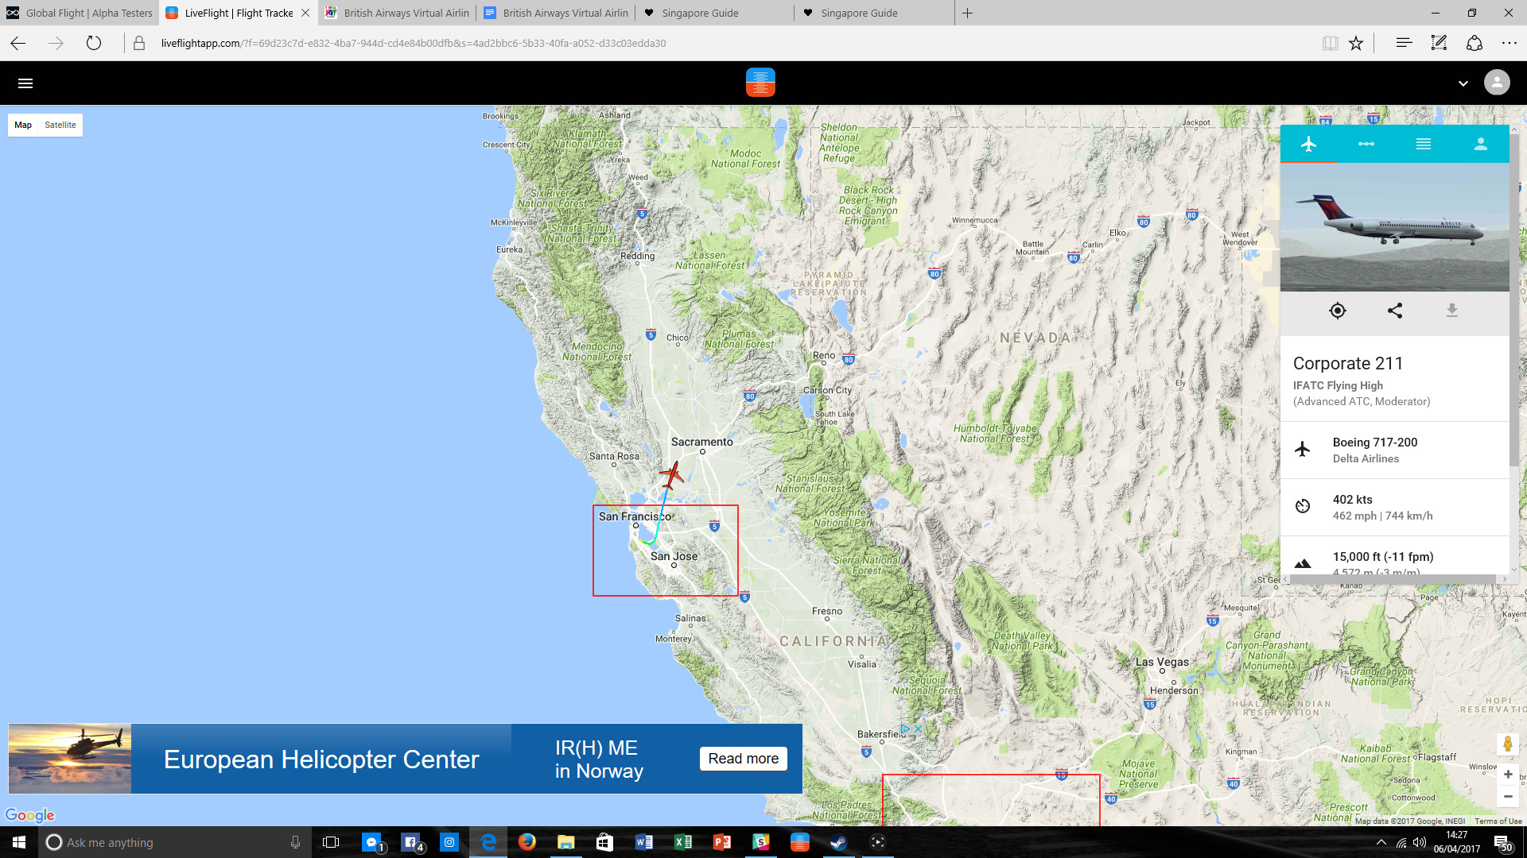Switch to first Singapore Guide tab
The width and height of the screenshot is (1527, 858).
(700, 13)
